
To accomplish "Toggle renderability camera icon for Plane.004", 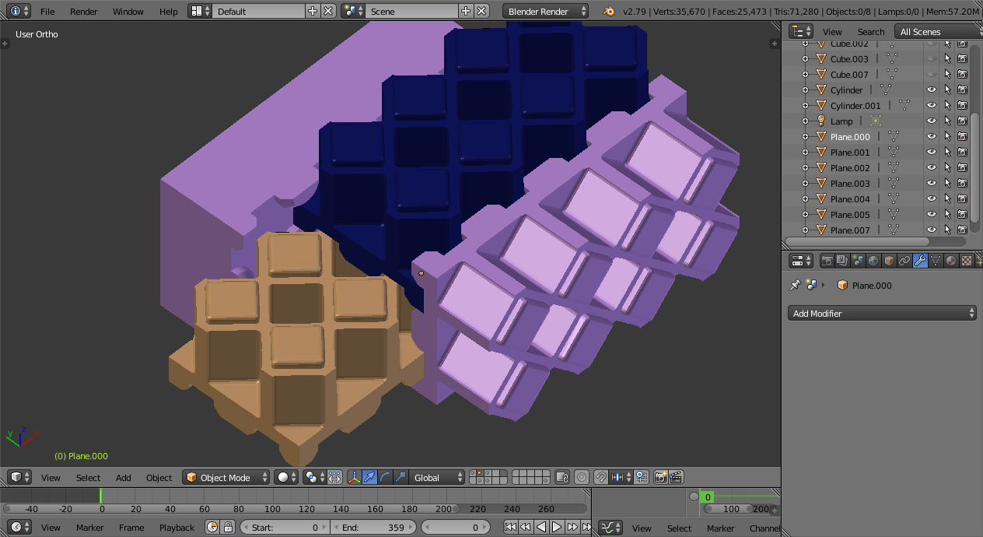I will point(963,198).
